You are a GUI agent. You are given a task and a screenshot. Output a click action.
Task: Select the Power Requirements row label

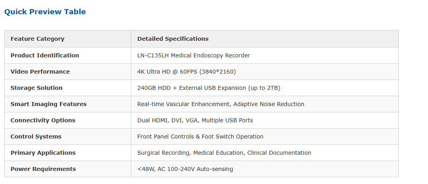43,169
